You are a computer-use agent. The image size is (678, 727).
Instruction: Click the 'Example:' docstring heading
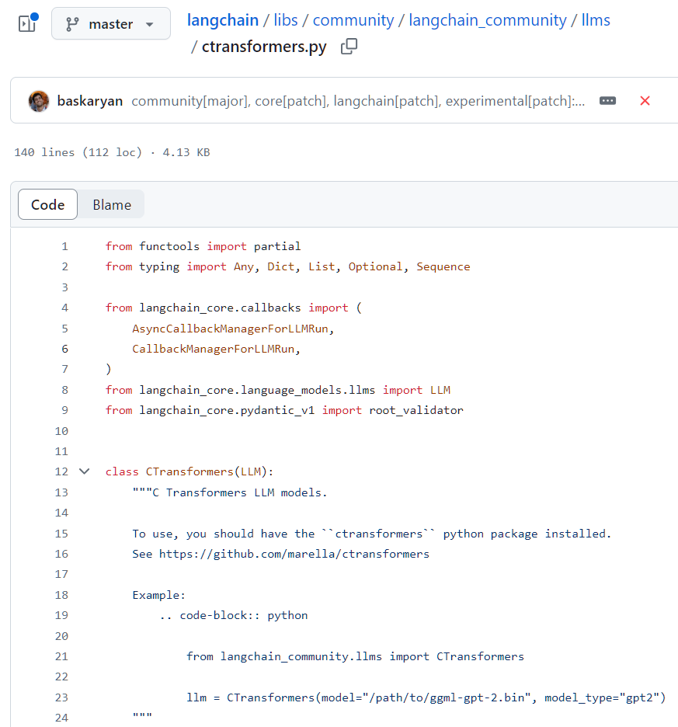click(158, 595)
